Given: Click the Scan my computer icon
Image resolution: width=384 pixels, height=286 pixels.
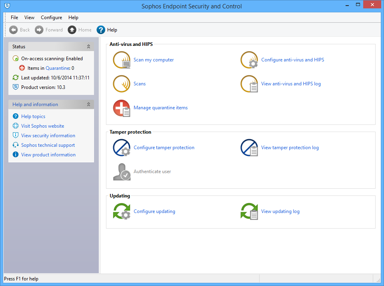Looking at the screenshot, I should [122, 60].
